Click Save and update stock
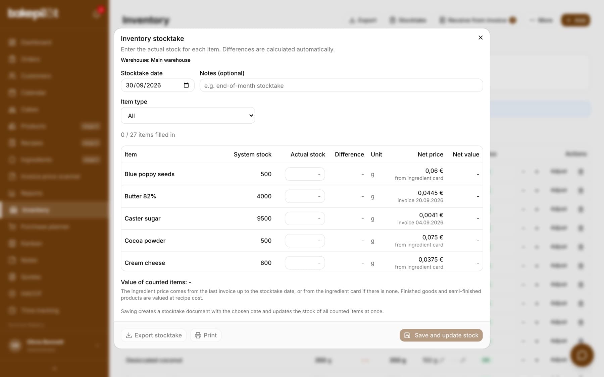 tap(441, 335)
